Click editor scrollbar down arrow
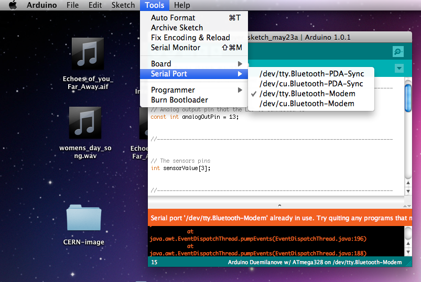This screenshot has width=421, height=282. click(x=408, y=191)
